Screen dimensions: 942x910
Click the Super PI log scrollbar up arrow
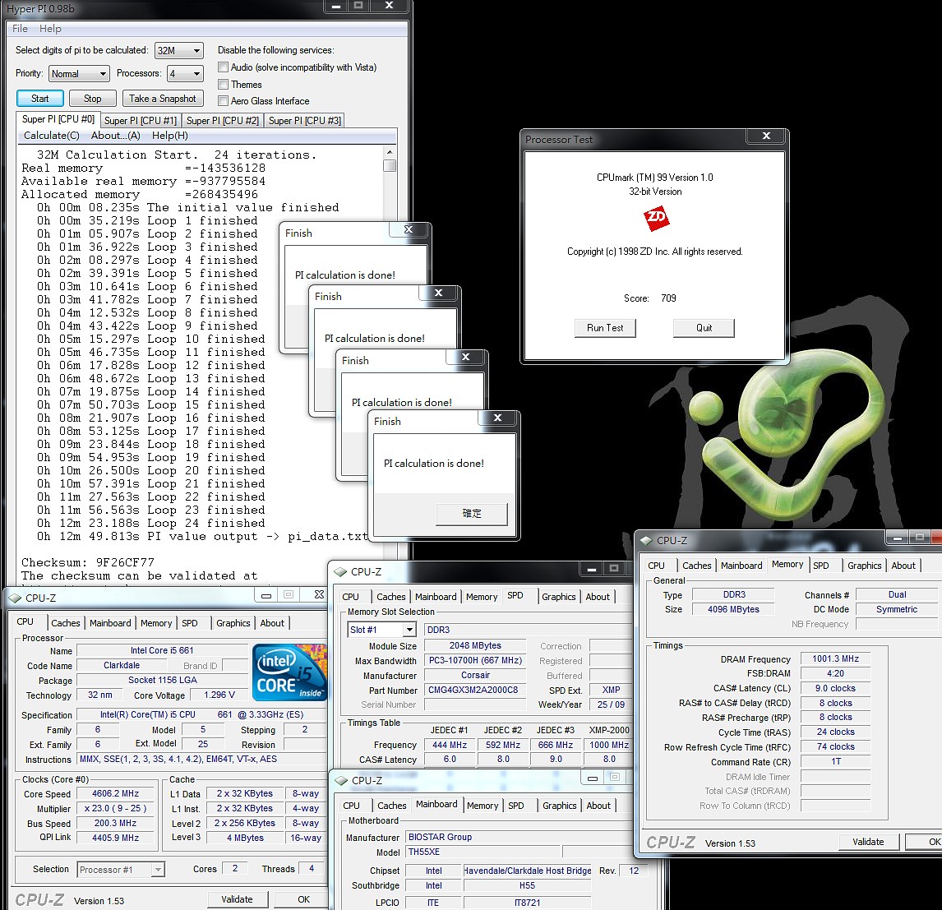tap(390, 153)
